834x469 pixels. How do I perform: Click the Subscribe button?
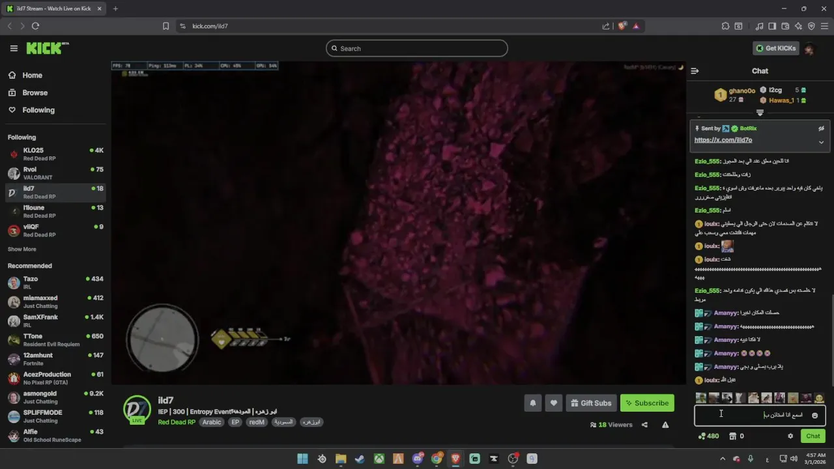tap(647, 403)
